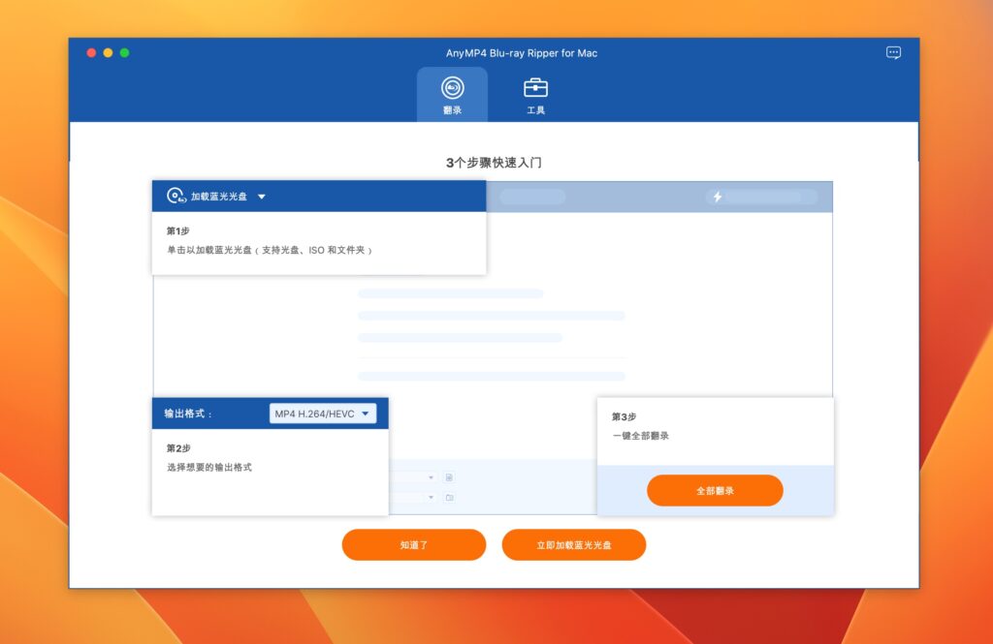Click the output folder icon beside second dropdown
The width and height of the screenshot is (993, 644).
pos(451,498)
